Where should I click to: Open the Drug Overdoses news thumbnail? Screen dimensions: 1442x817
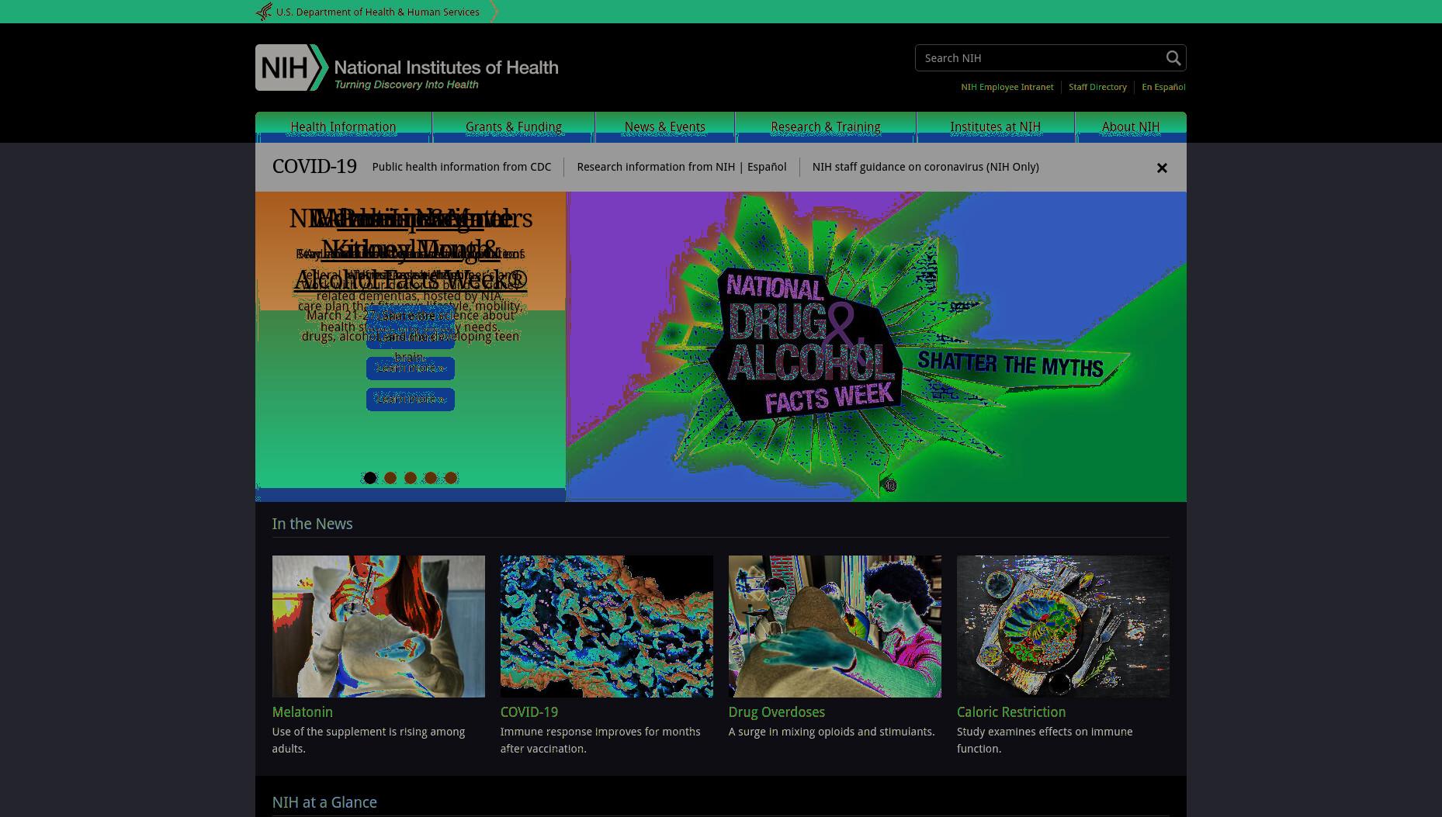835,626
